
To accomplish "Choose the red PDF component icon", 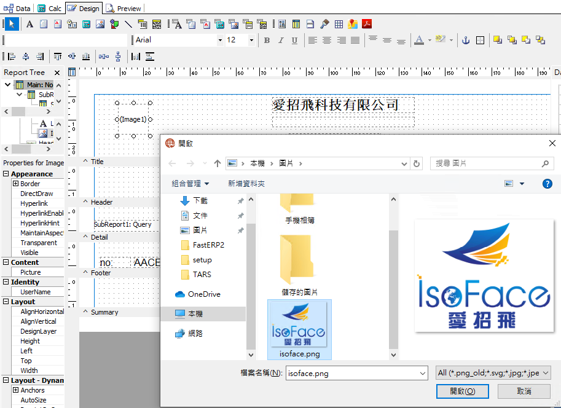I will pos(367,24).
